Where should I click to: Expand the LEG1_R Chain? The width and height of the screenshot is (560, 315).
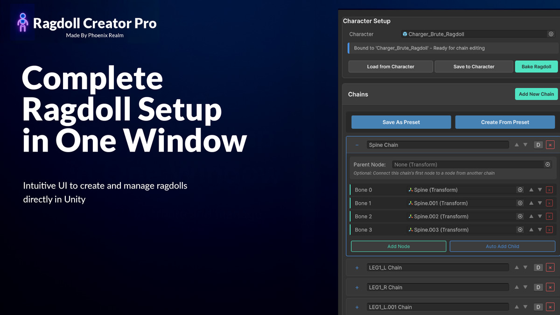pos(357,287)
